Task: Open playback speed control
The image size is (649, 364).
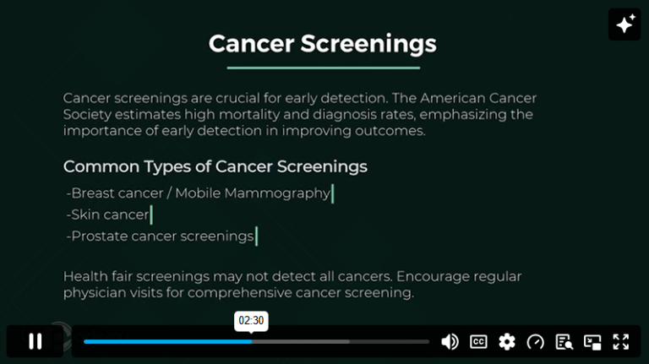Action: pos(536,342)
